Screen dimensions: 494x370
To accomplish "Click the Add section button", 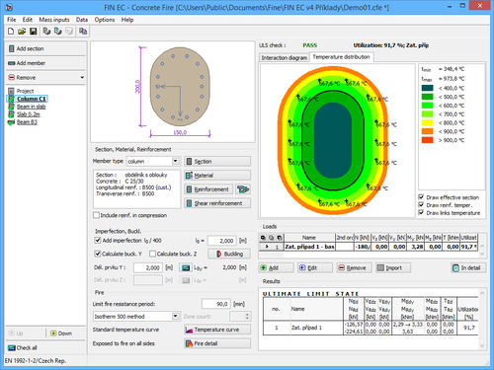I will (x=45, y=48).
